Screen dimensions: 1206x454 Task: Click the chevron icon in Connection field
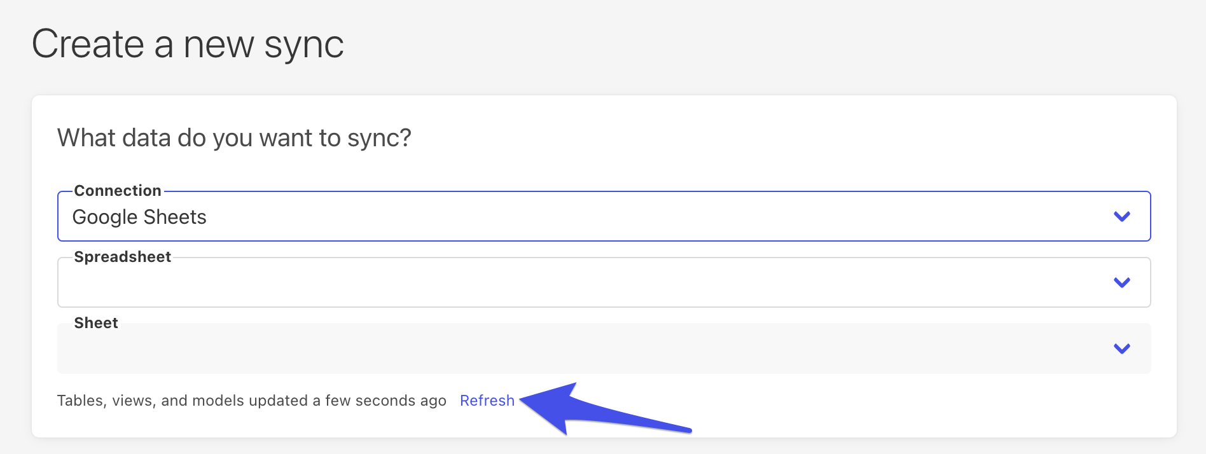coord(1121,217)
